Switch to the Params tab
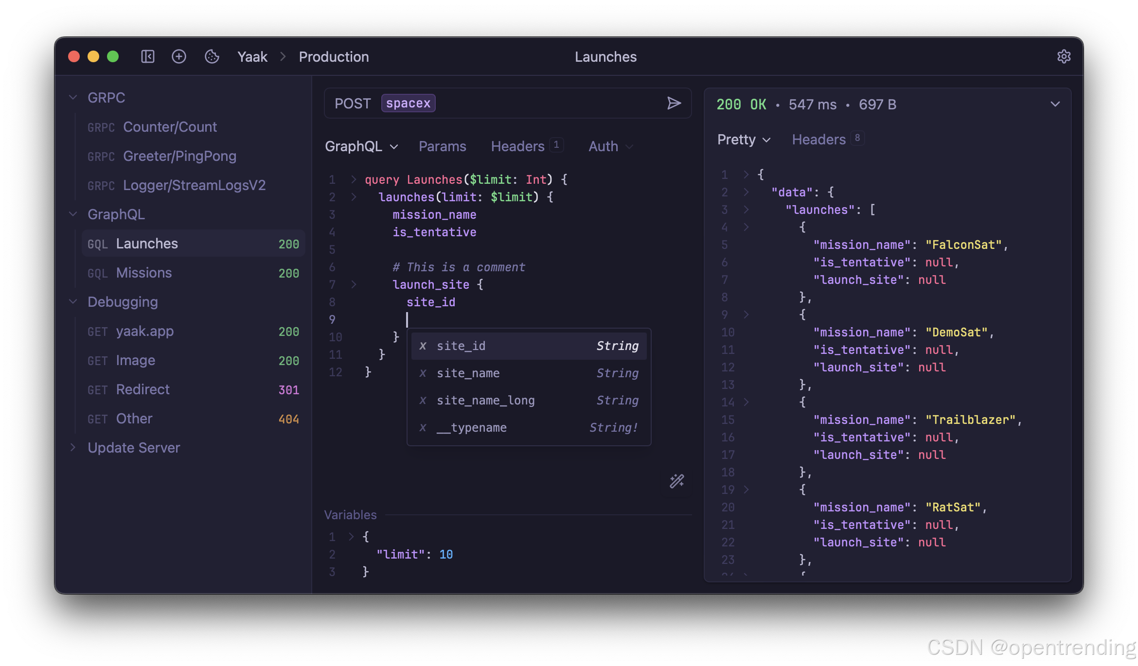 (x=442, y=146)
